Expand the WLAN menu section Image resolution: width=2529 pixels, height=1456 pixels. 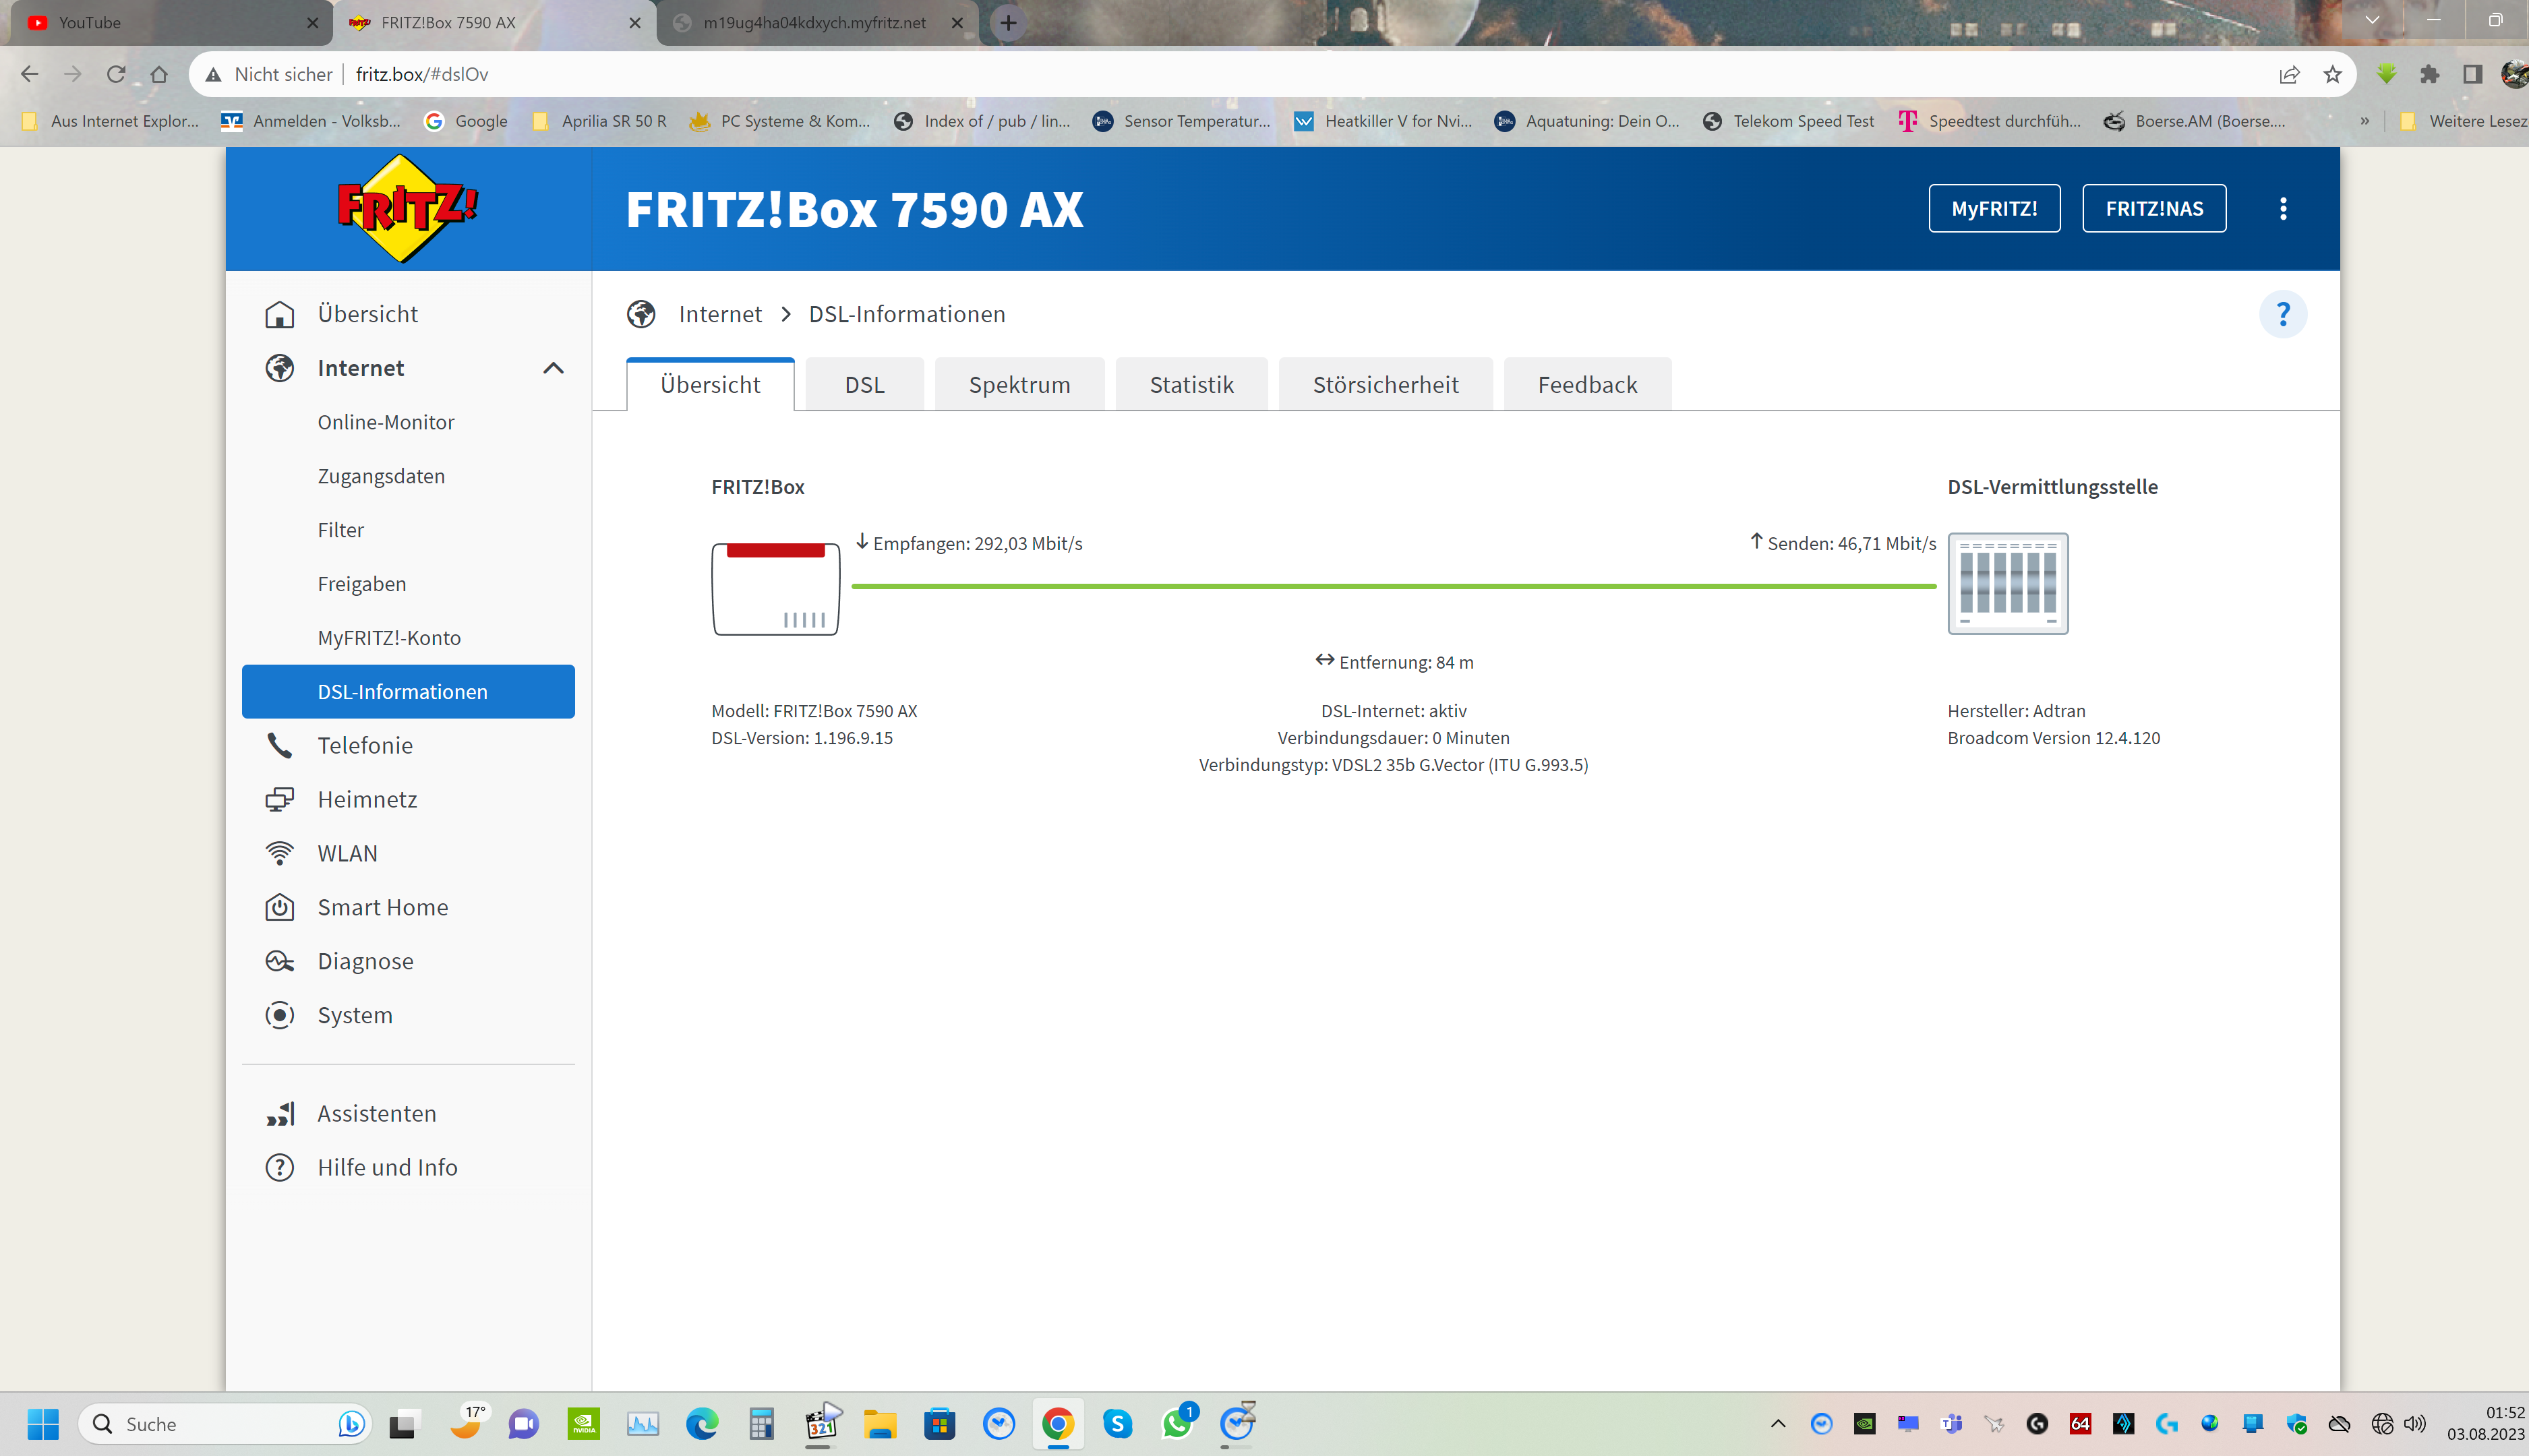347,853
